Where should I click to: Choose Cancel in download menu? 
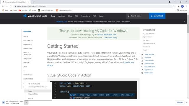click(x=38, y=98)
